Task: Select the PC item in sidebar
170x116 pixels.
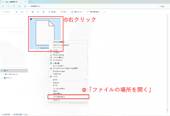Action: tap(14, 71)
